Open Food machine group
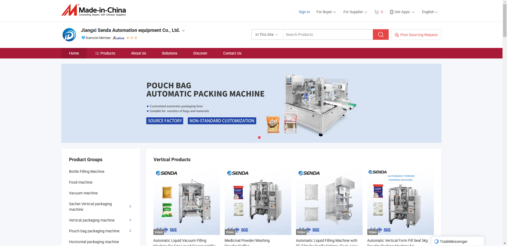 81,182
